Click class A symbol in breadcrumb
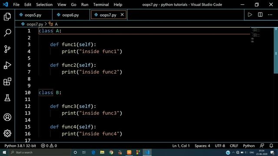The width and height of the screenshot is (278, 156). (x=53, y=24)
